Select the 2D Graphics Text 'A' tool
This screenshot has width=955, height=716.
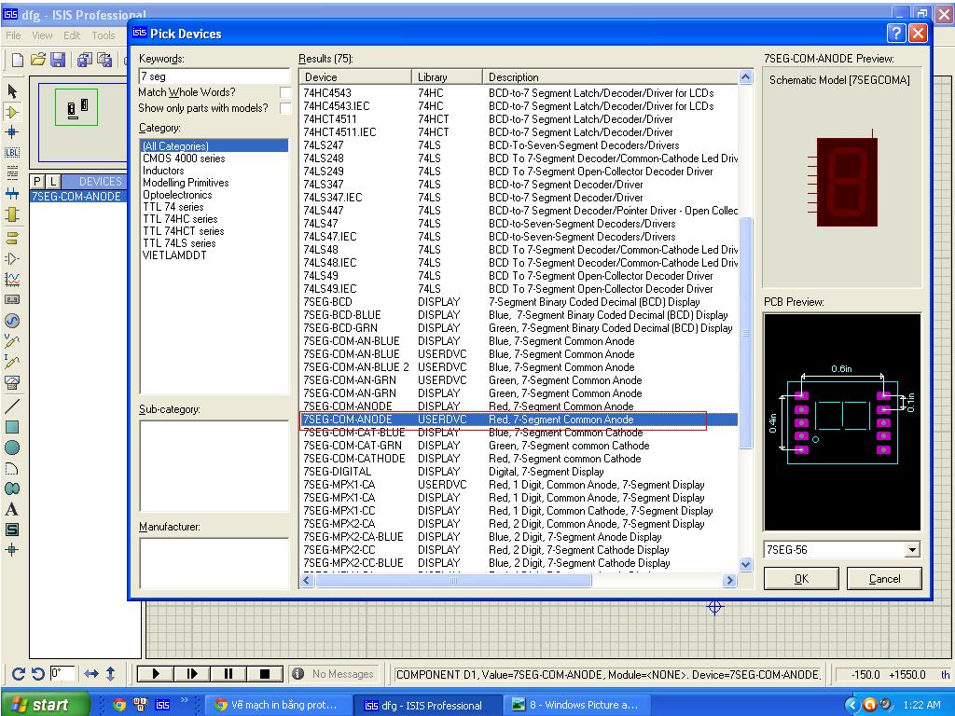click(12, 509)
